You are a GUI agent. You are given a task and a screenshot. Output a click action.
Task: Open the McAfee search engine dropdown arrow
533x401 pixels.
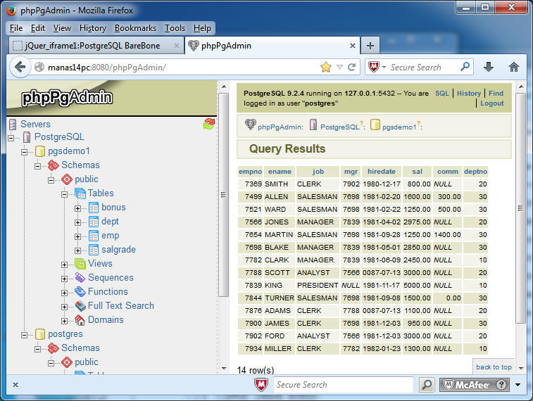(x=384, y=68)
